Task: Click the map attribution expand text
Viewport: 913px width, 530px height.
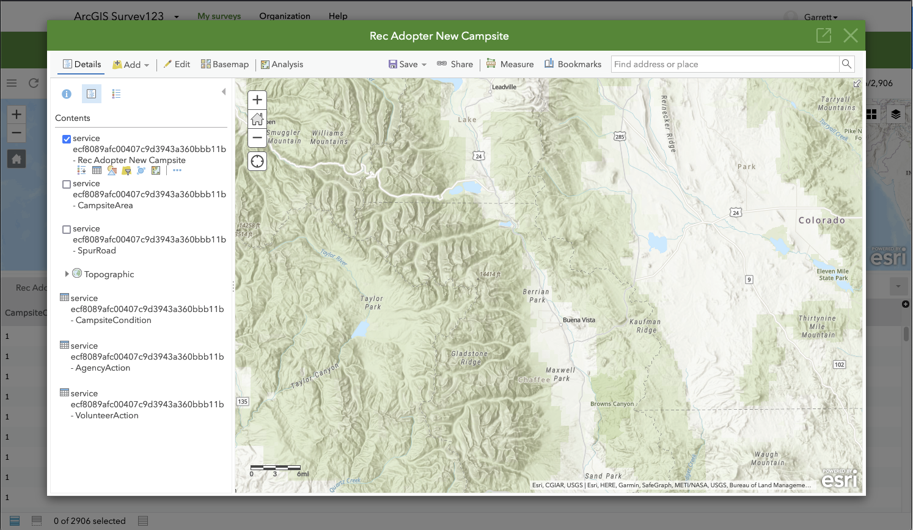Action: pos(672,485)
